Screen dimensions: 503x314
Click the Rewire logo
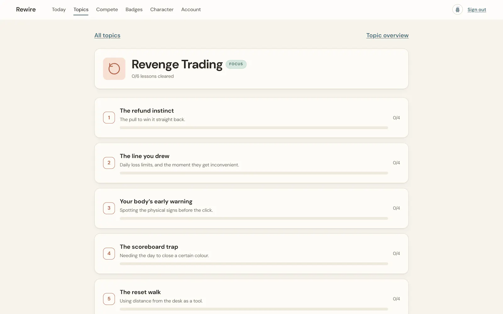click(x=26, y=9)
